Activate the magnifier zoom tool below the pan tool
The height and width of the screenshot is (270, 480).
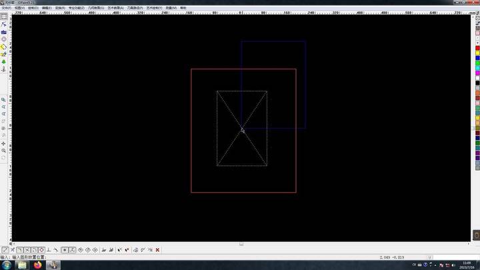click(4, 151)
